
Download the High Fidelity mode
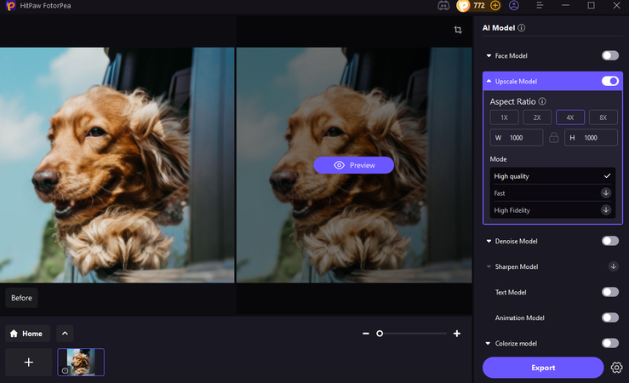click(606, 209)
